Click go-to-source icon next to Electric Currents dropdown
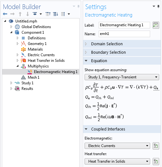162x167 pixels. pos(156,146)
